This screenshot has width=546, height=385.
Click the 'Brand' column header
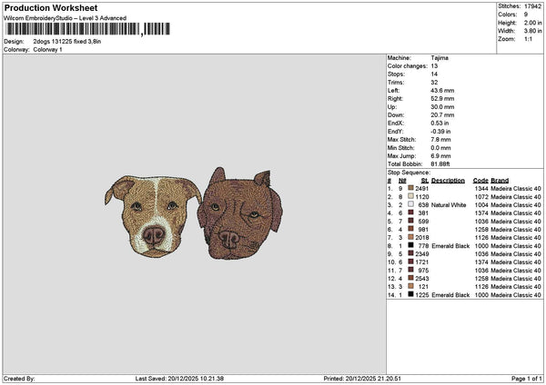click(x=500, y=181)
